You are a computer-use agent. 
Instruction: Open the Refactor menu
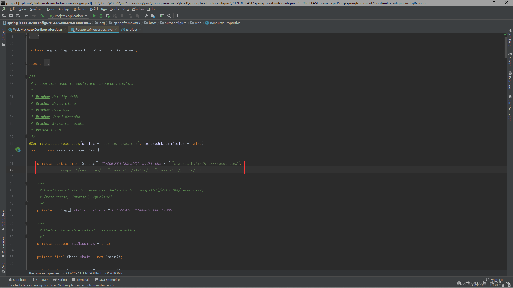coord(80,9)
